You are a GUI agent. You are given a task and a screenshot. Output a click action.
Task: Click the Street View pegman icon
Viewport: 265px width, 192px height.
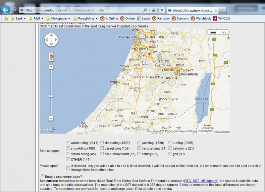click(51, 57)
